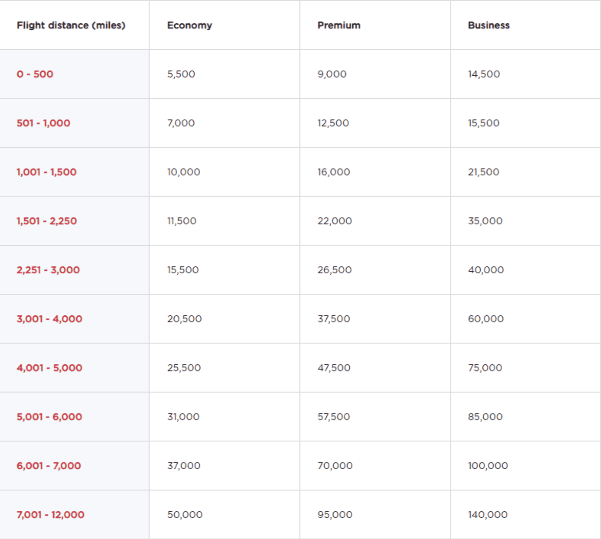Select the 7,001 - 12,000 distance label
The width and height of the screenshot is (601, 539).
(51, 515)
